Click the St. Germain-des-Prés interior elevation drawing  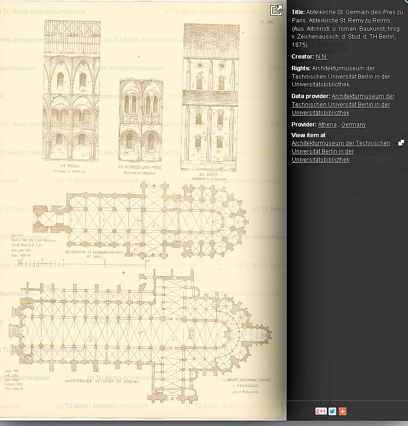point(141,119)
